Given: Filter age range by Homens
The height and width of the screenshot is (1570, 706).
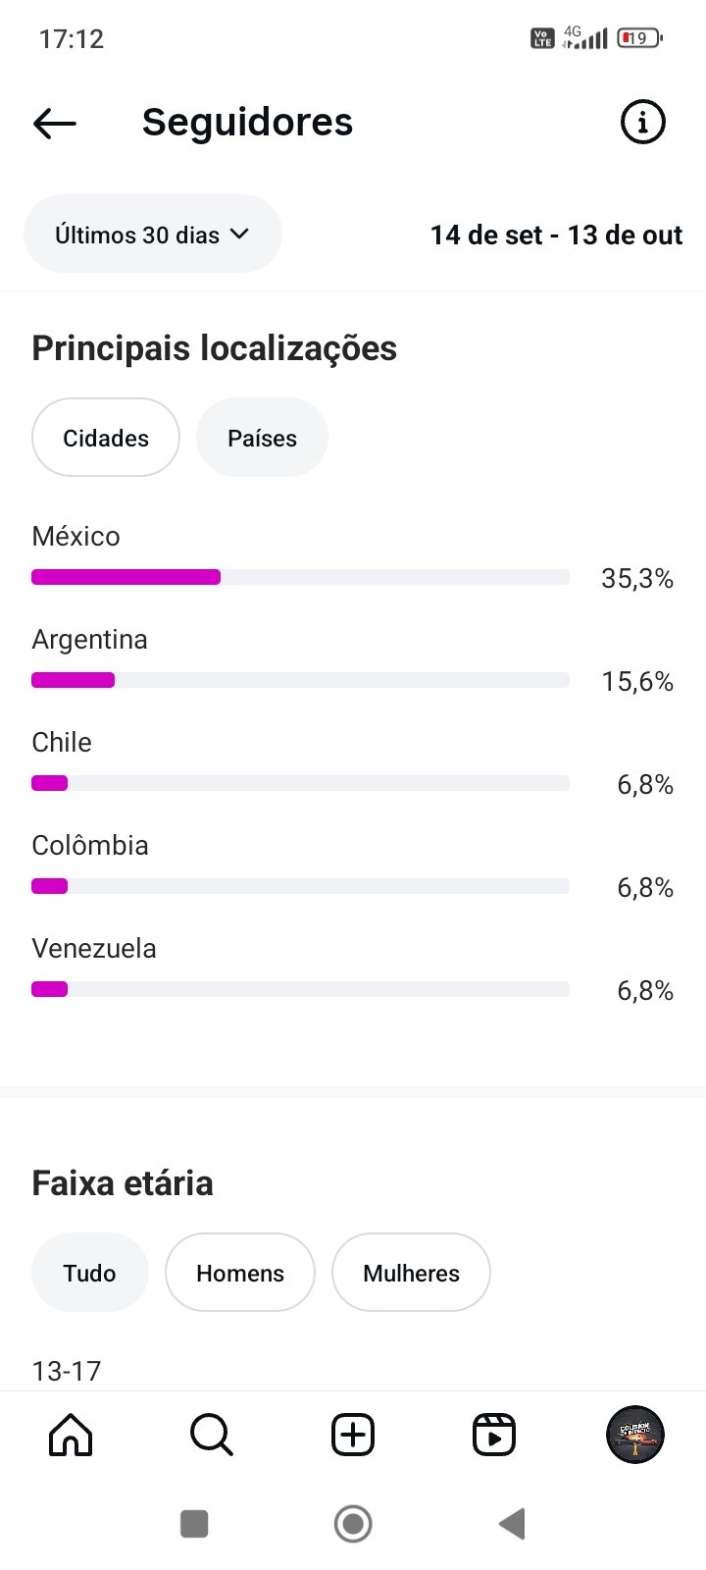Looking at the screenshot, I should [x=240, y=1273].
